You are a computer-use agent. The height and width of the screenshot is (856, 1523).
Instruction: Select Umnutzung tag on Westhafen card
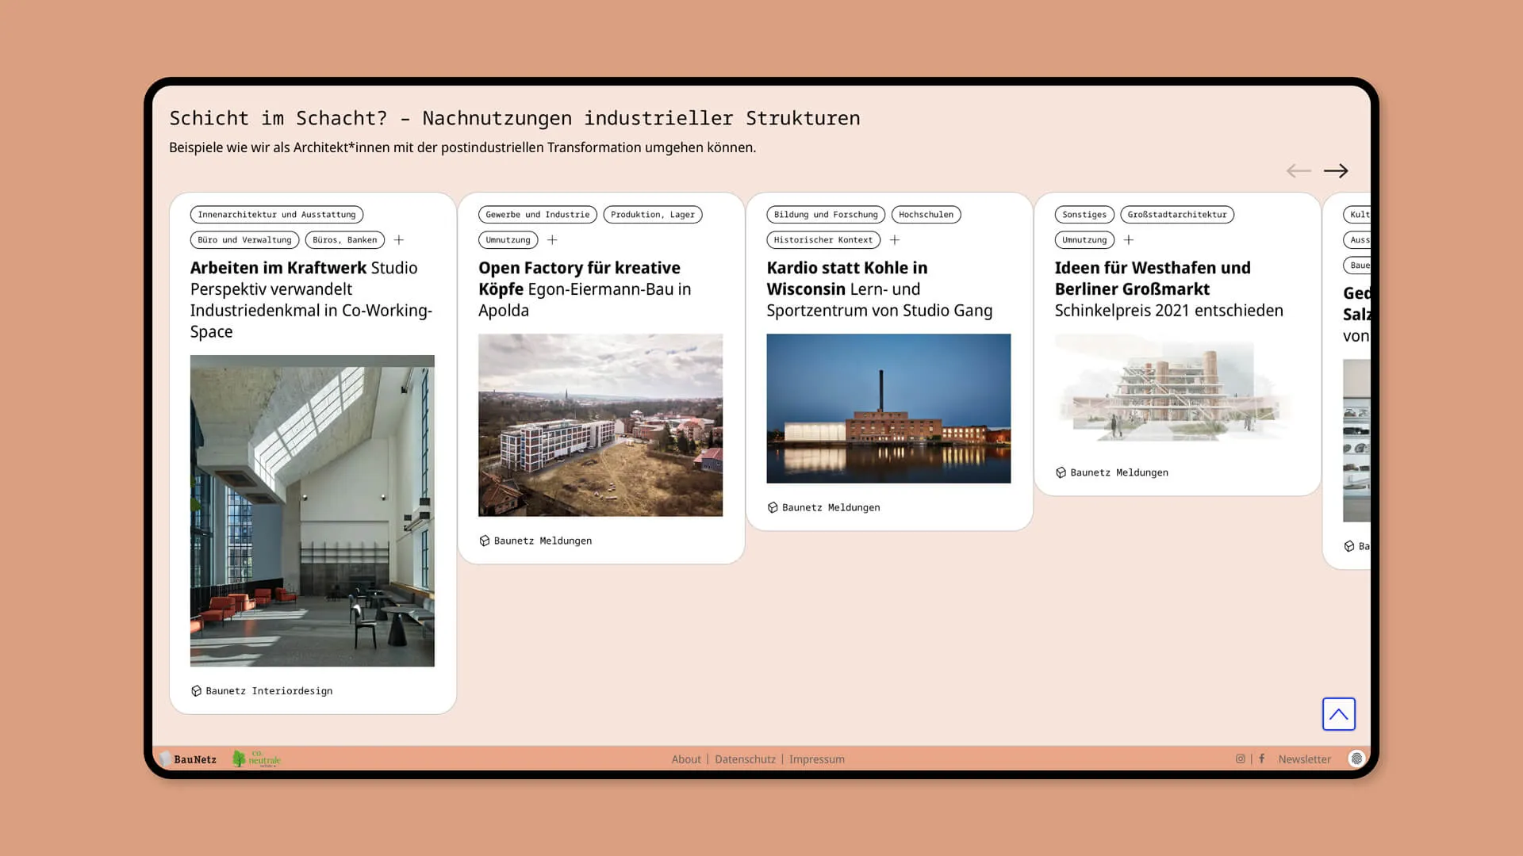(1084, 240)
